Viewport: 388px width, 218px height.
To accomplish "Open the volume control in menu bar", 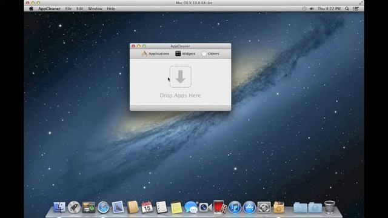I will coord(312,8).
